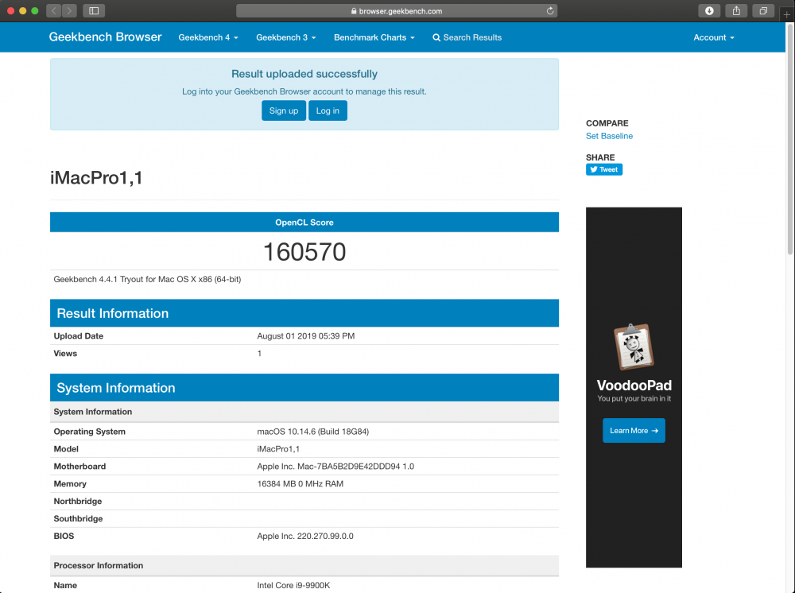Open the Search Results page link
Viewport: 795px width, 593px height.
click(x=467, y=37)
